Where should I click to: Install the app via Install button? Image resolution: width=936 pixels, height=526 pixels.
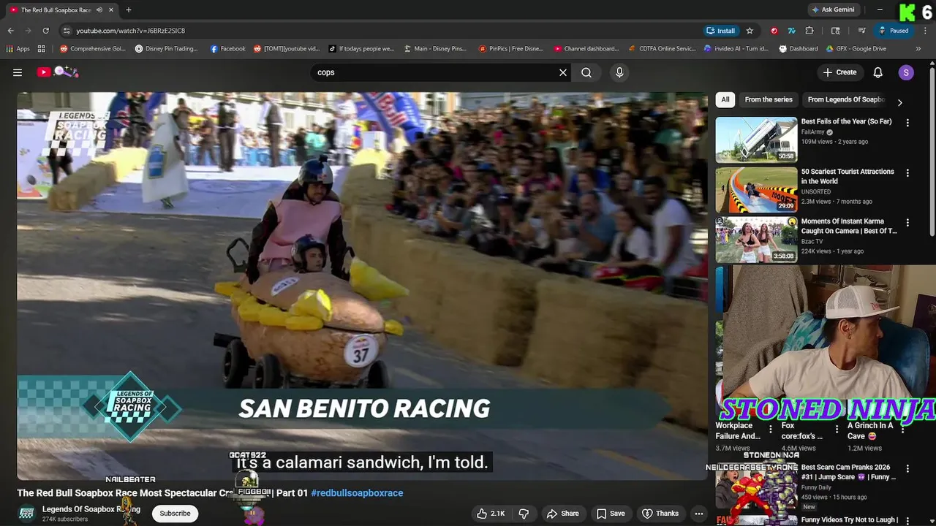point(721,31)
